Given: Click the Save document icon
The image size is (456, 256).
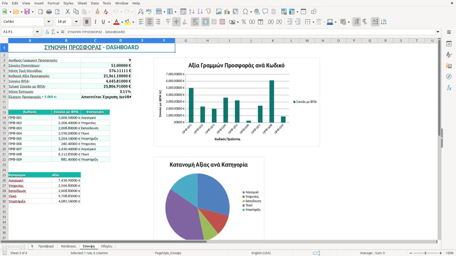Looking at the screenshot, I should click(27, 12).
